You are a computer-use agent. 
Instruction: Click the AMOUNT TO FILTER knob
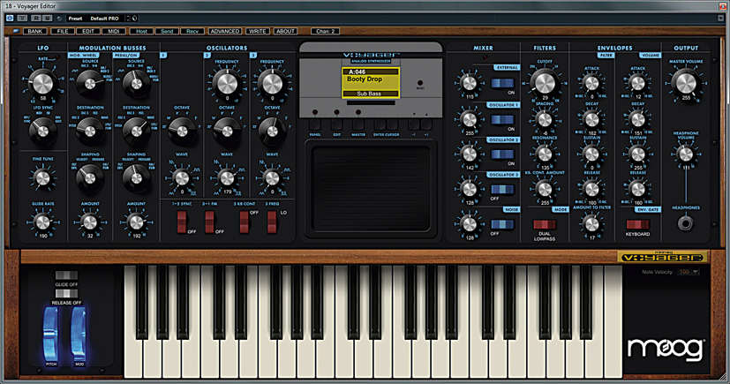pos(591,224)
